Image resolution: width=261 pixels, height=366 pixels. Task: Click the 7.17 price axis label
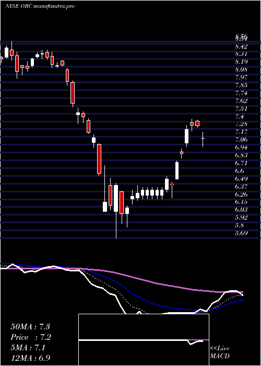point(241,132)
